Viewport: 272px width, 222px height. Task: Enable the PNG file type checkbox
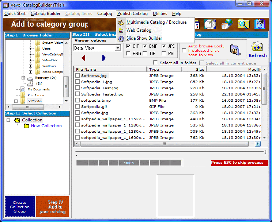[x=128, y=53]
